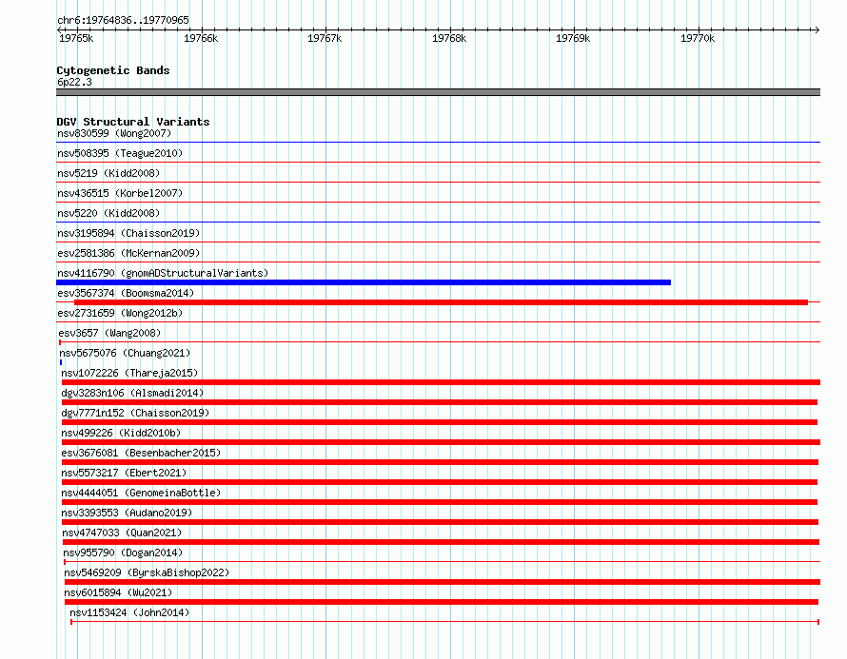Image resolution: width=847 pixels, height=659 pixels.
Task: Select the nsv5219 (Kidd2008) label
Action: pyautogui.click(x=108, y=173)
